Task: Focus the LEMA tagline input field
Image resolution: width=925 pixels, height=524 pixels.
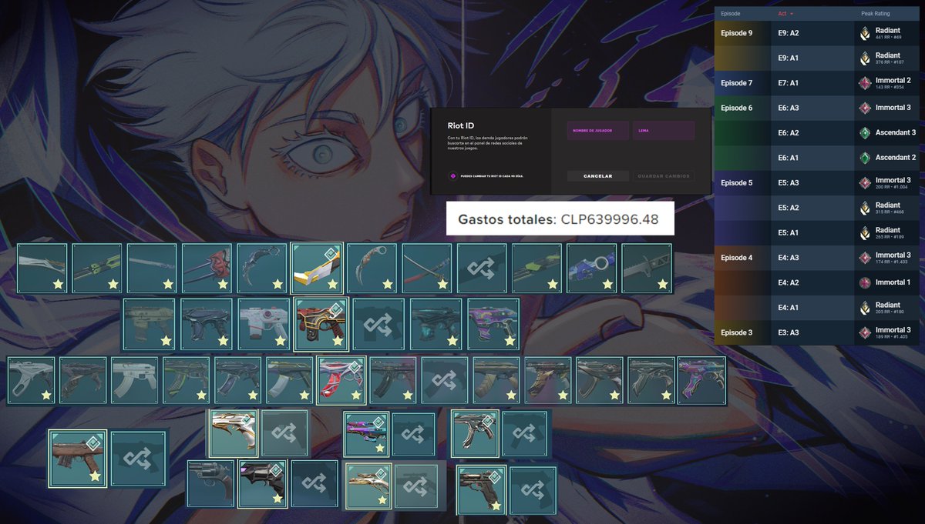Action: (x=664, y=131)
